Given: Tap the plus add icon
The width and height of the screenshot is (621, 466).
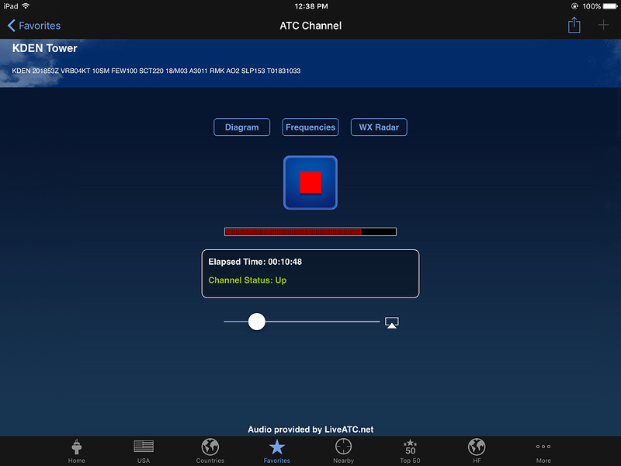Looking at the screenshot, I should coord(603,26).
